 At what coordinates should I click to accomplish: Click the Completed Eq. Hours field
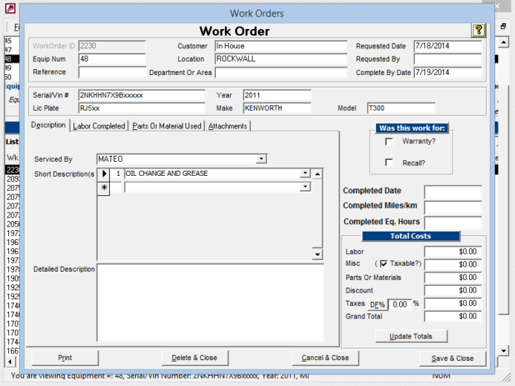click(453, 223)
